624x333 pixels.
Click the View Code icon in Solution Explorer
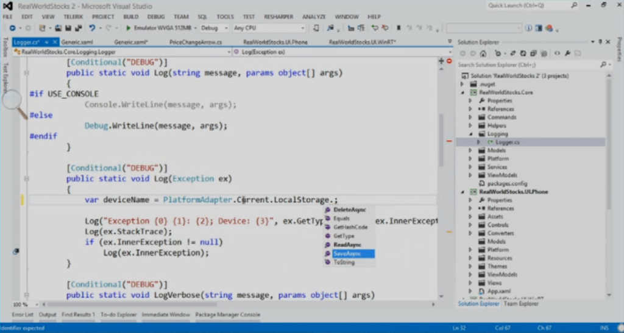557,53
